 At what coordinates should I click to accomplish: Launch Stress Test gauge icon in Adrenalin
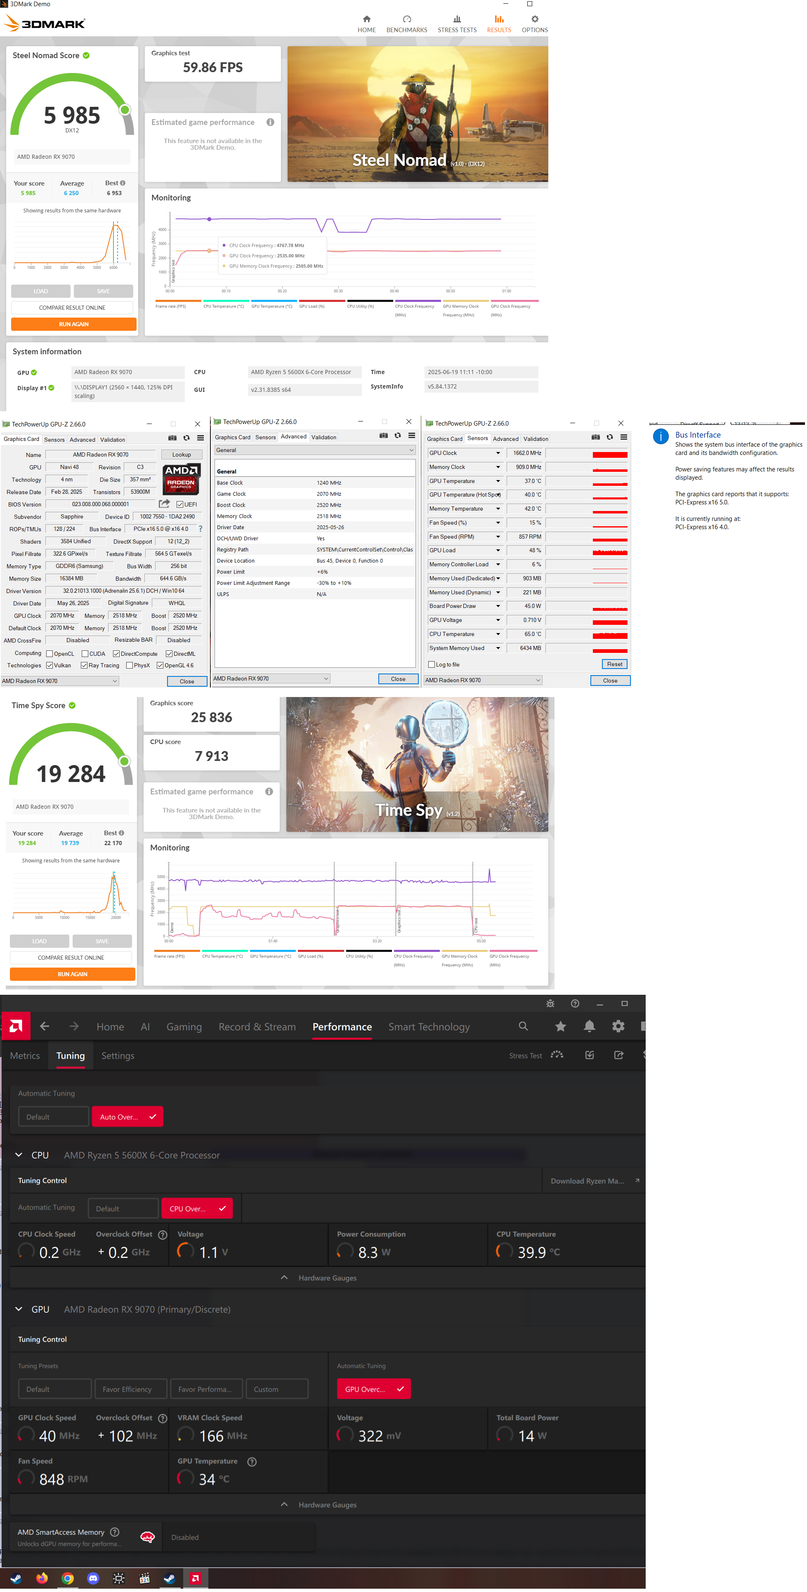[557, 1055]
